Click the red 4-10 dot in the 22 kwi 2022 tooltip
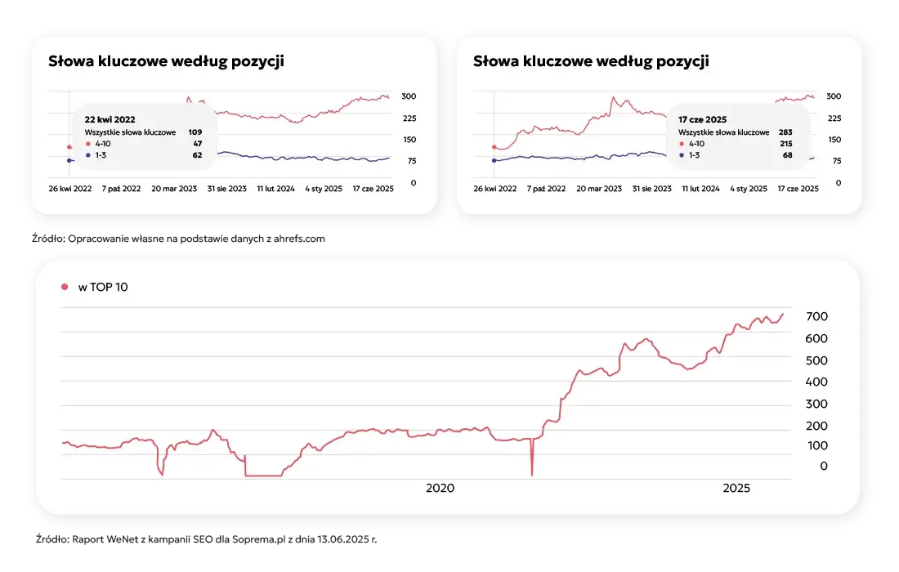The height and width of the screenshot is (572, 899). click(87, 143)
